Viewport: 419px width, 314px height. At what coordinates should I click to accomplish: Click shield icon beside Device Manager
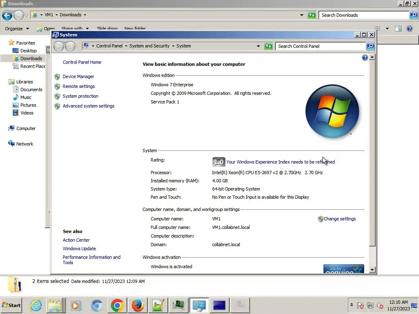(x=57, y=77)
